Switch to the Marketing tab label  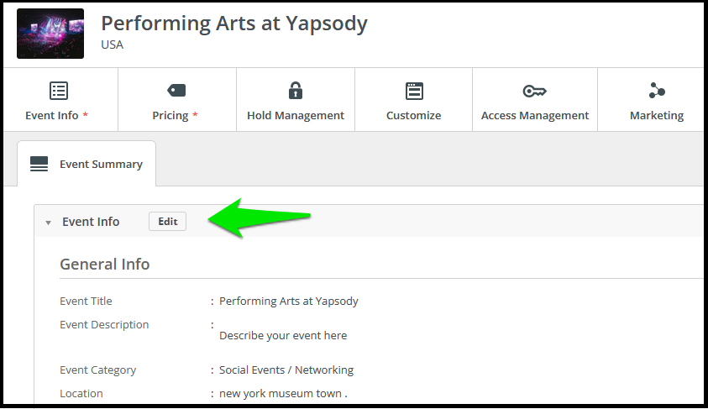click(657, 116)
